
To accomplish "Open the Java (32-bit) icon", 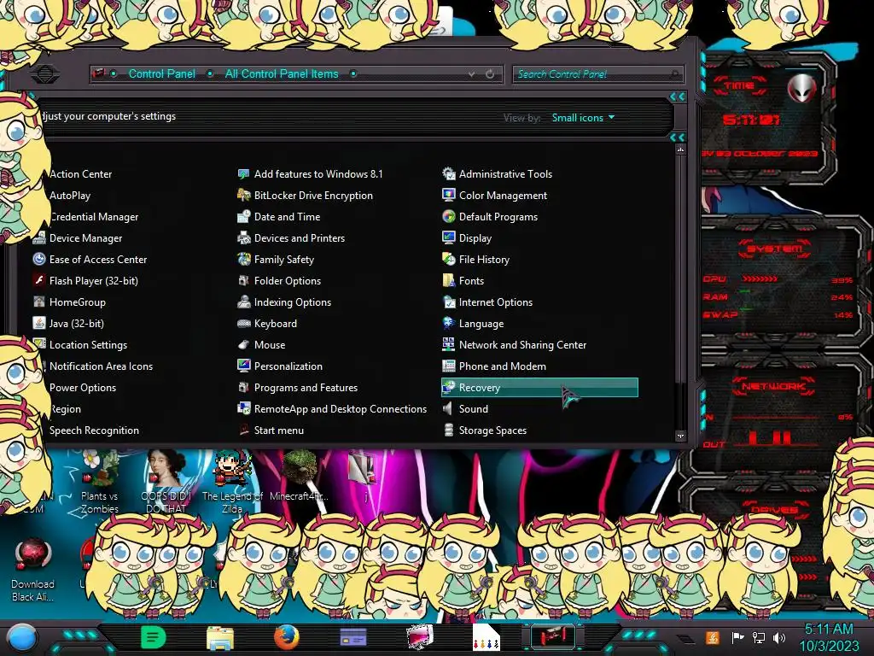I will [x=39, y=323].
